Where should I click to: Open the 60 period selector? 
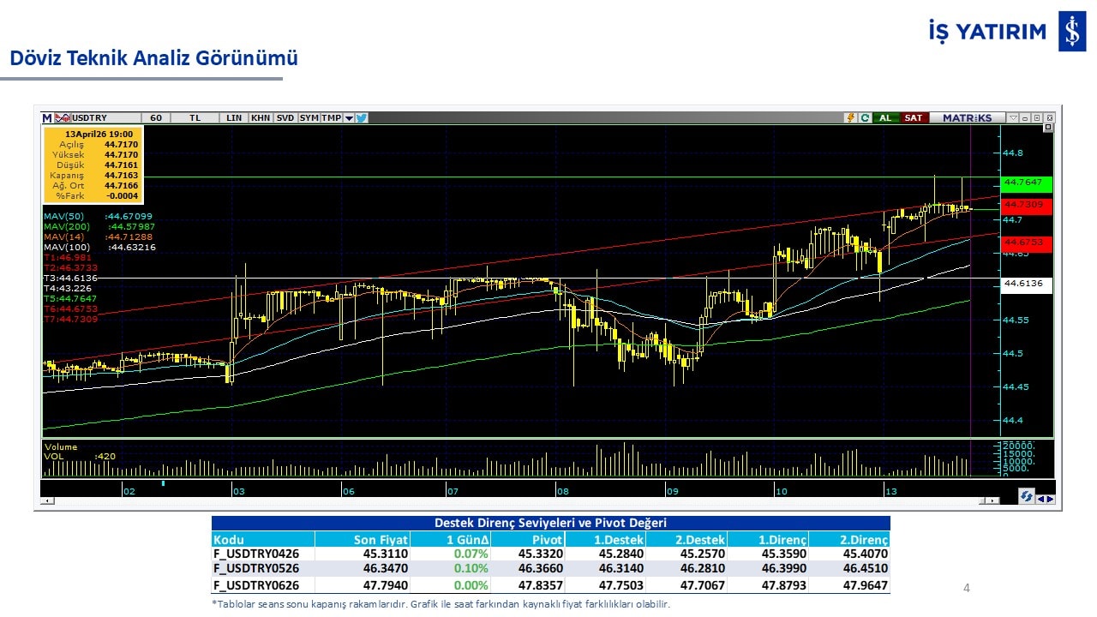pos(155,117)
